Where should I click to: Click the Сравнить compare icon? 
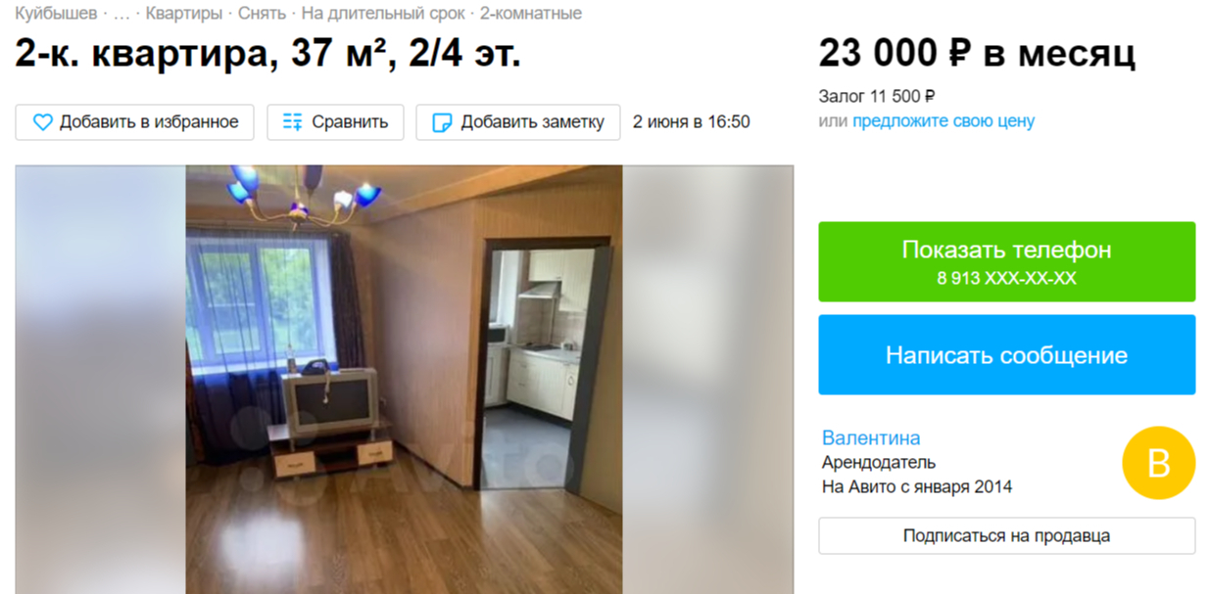293,122
